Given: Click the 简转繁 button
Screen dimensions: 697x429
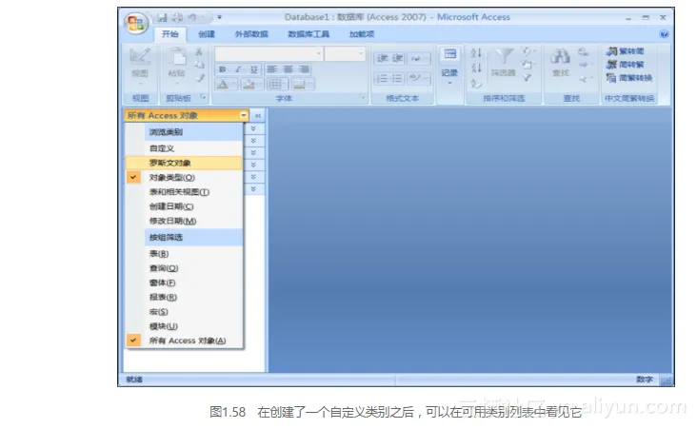Looking at the screenshot, I should click(625, 65).
